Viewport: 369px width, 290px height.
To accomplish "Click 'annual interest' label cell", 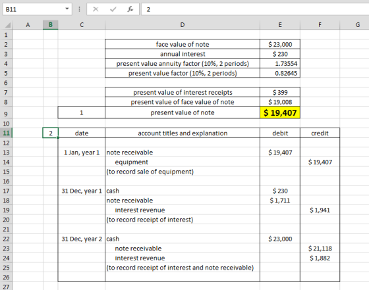I will (x=183, y=54).
